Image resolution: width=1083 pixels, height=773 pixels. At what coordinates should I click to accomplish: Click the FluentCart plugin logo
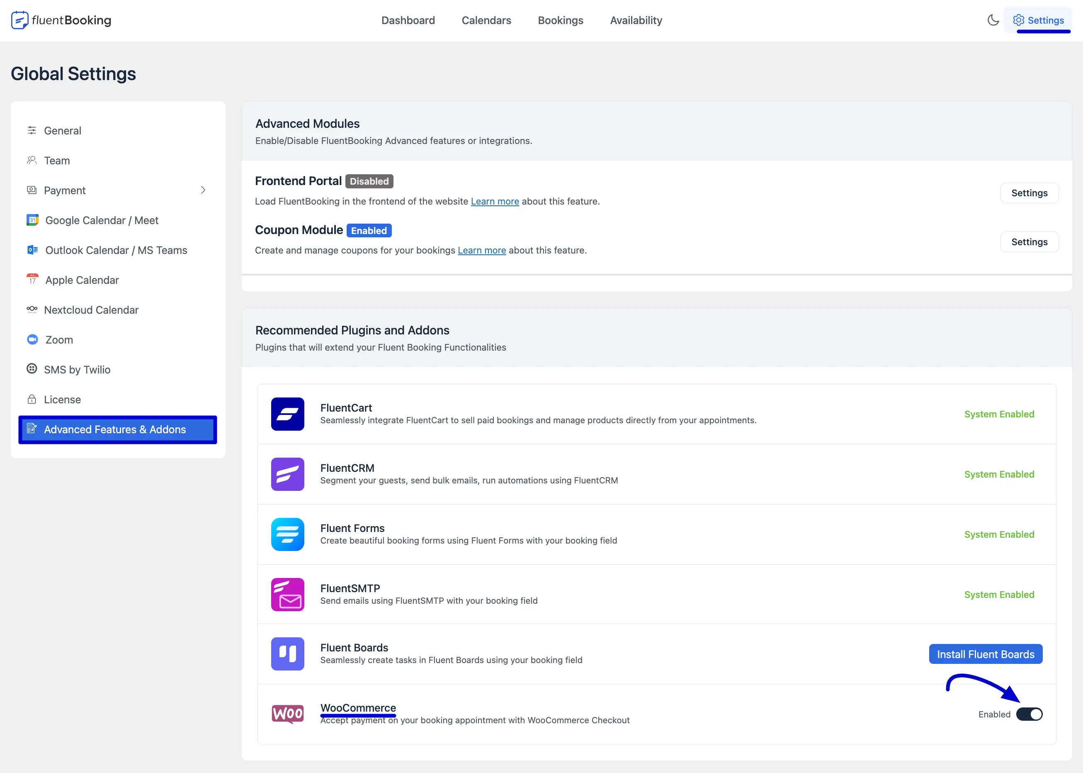pos(287,414)
